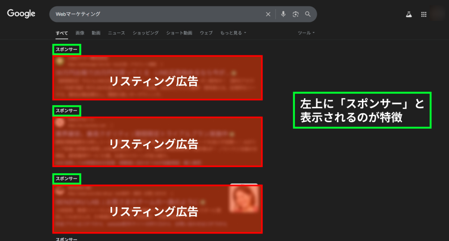The height and width of the screenshot is (241, 449).
Task: Switch to the 動画 tab
Action: coord(96,33)
